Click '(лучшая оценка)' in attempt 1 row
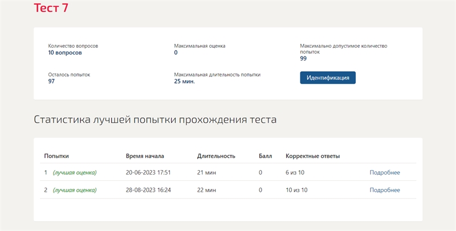This screenshot has width=456, height=231. (x=75, y=172)
